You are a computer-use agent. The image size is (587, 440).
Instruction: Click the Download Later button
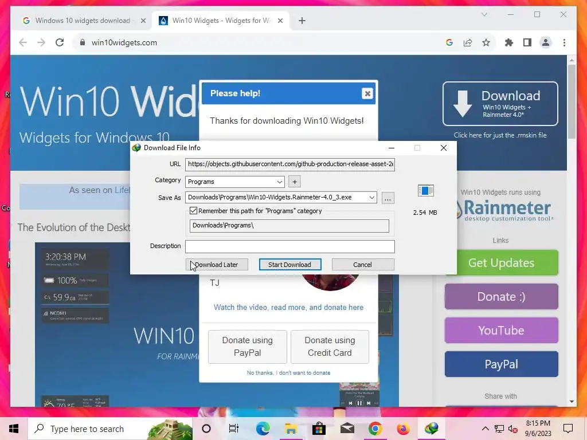point(217,265)
